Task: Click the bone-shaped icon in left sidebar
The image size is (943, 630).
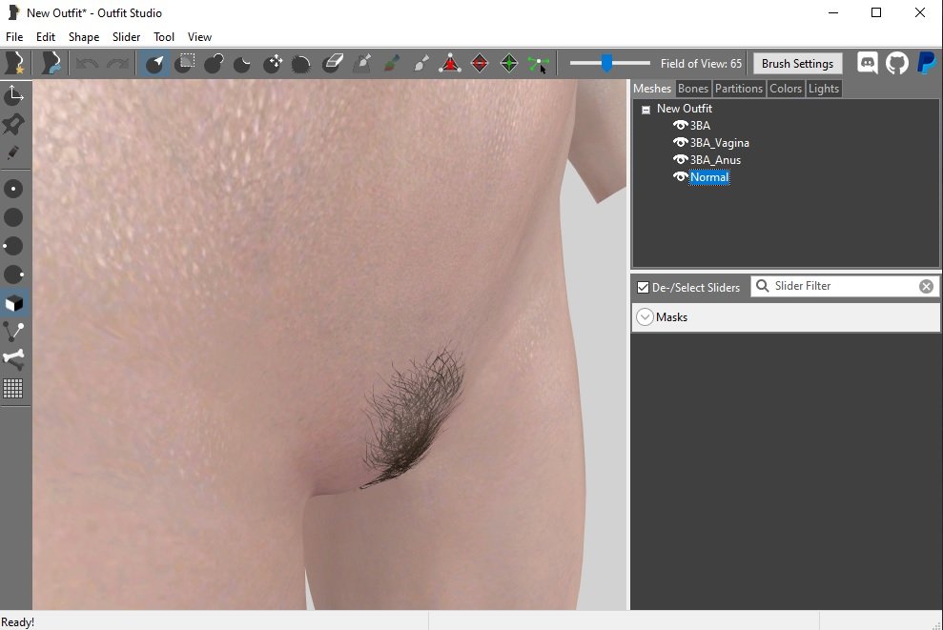Action: (14, 359)
